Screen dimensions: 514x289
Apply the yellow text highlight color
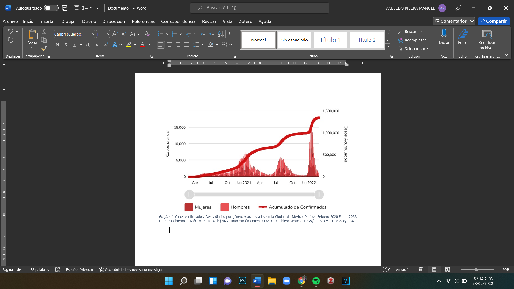coord(129,45)
